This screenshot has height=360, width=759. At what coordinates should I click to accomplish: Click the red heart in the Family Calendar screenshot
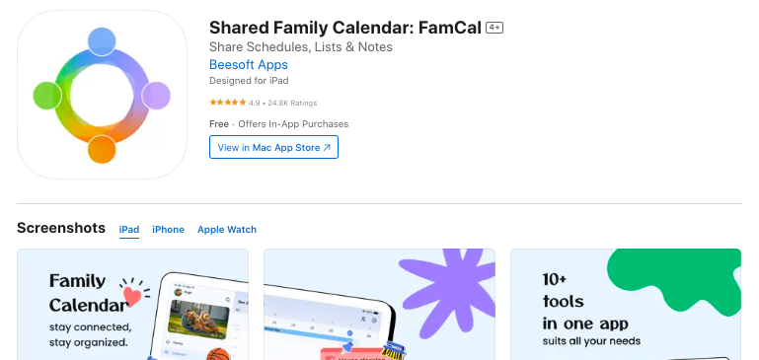click(x=131, y=295)
